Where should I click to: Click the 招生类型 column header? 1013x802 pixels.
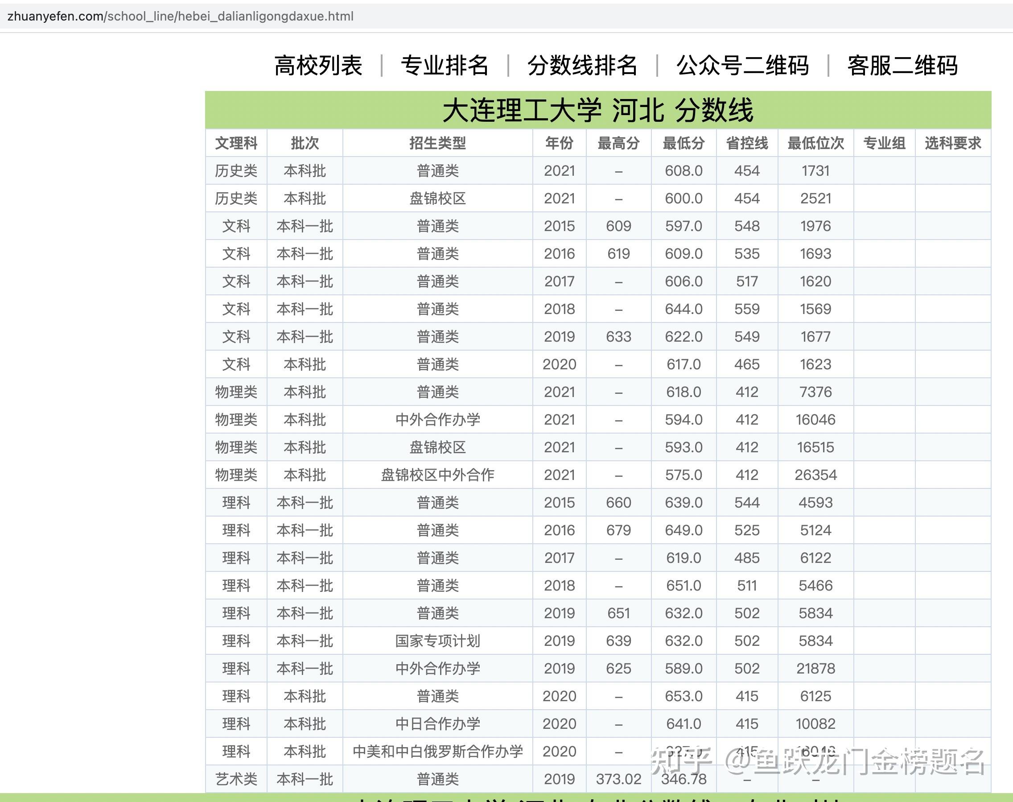pos(437,143)
